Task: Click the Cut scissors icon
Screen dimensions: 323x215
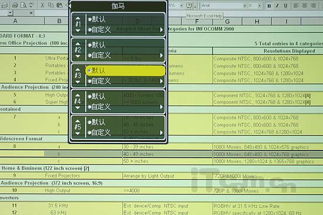Action: (x=42, y=5)
